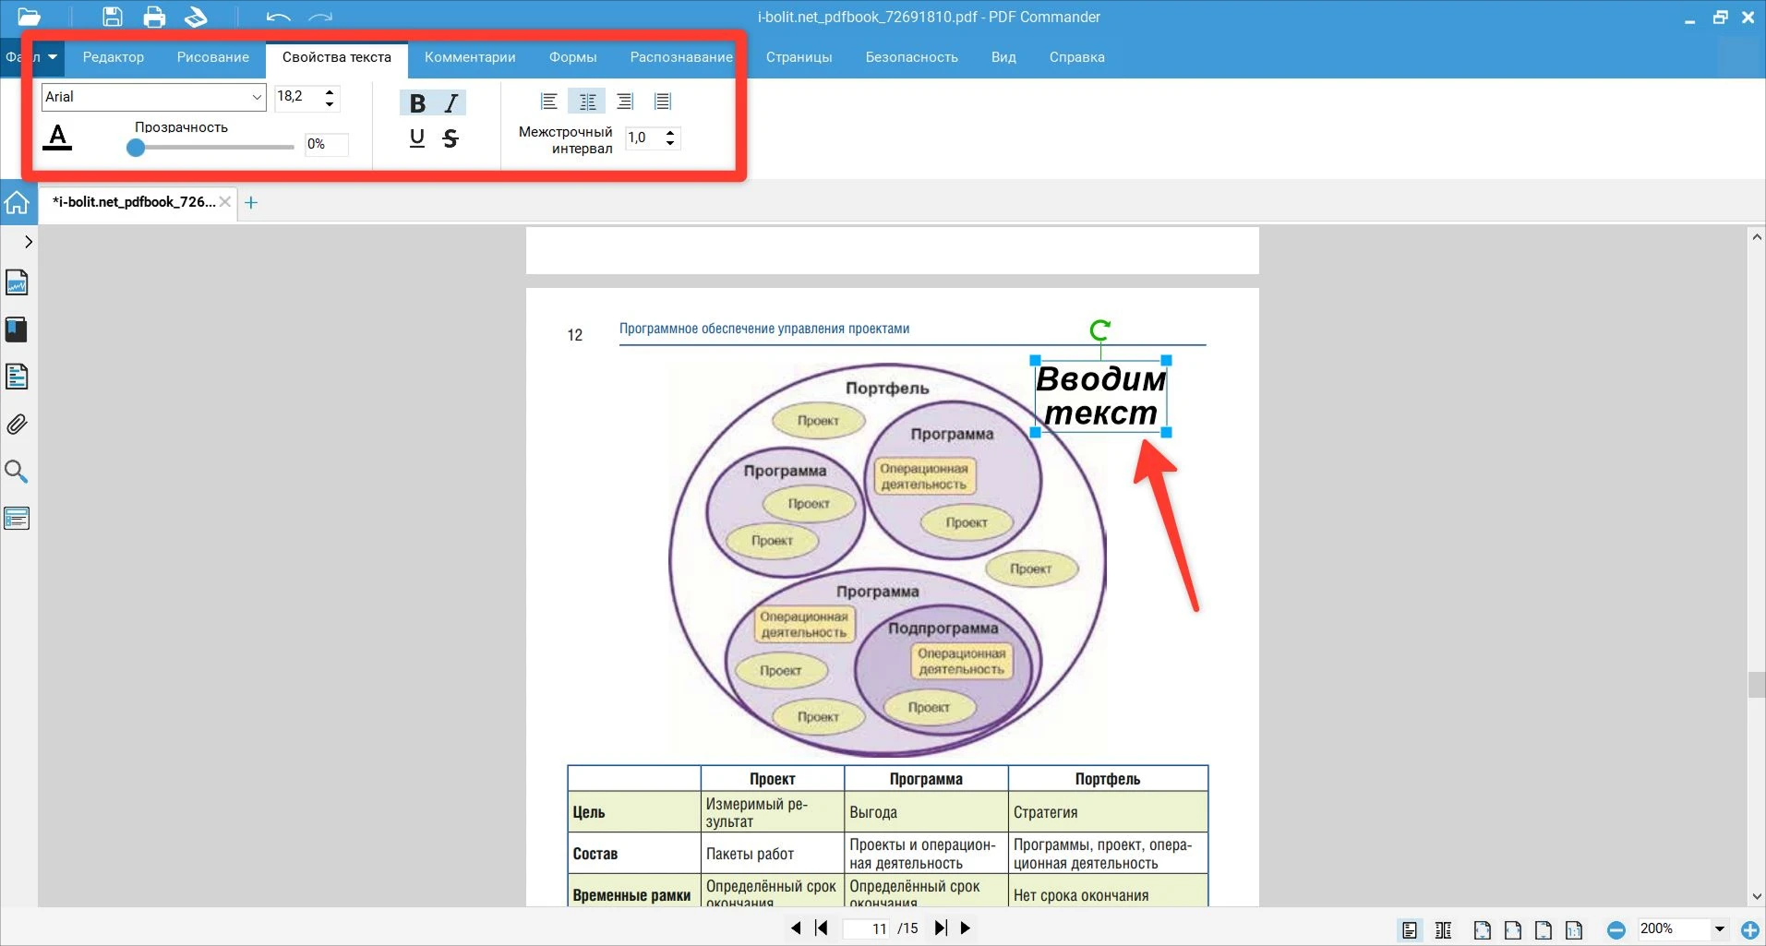Open the attachments paperclip panel
The image size is (1766, 946).
17,425
